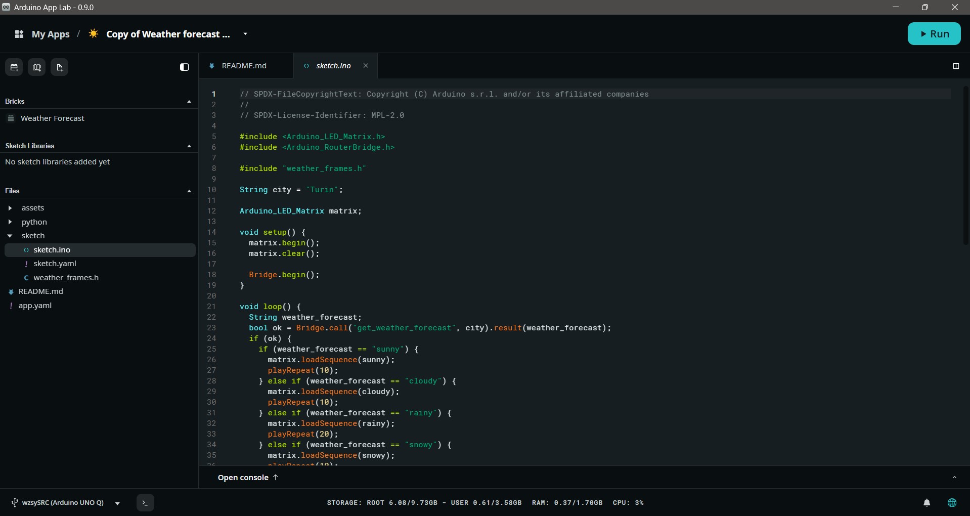Expand the console panel chevron

click(x=954, y=478)
